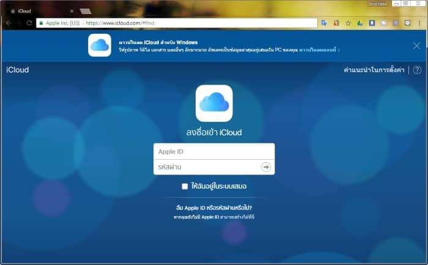Open the help question mark icon
The image size is (428, 265).
coord(417,70)
